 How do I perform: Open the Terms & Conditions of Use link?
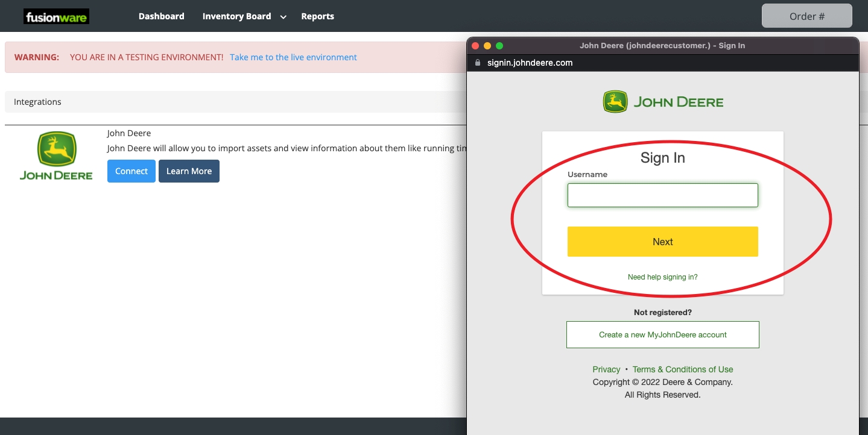pyautogui.click(x=682, y=369)
